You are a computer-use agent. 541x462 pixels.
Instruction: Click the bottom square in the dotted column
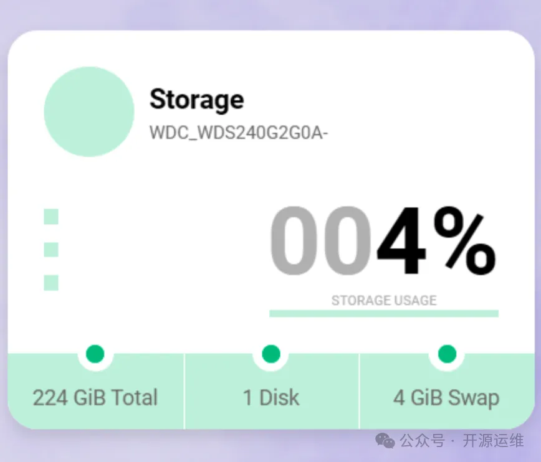coord(51,283)
